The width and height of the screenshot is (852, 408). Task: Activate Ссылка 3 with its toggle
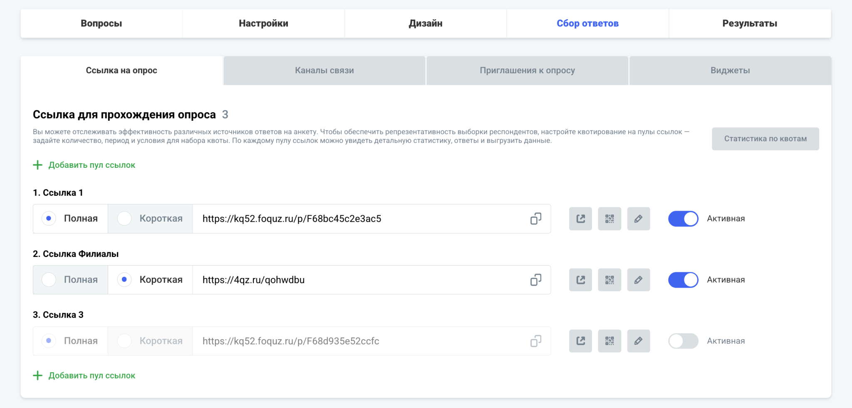coord(683,341)
